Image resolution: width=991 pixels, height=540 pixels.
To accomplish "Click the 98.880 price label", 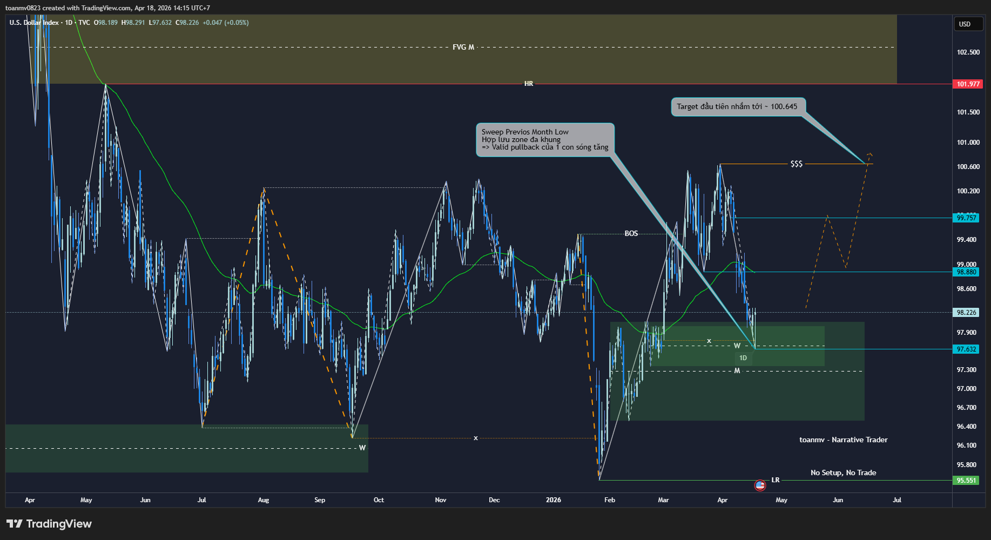I will [x=966, y=272].
